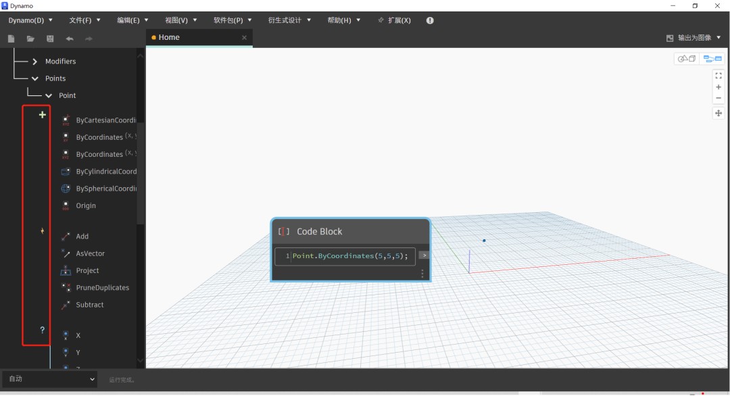Close the Home tab

coord(245,38)
